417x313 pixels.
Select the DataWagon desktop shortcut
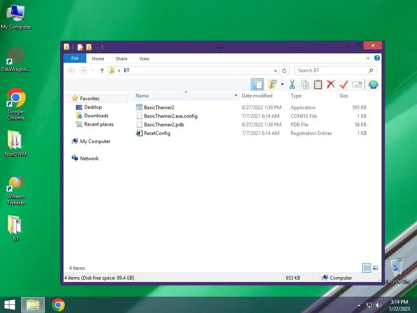pos(16,60)
